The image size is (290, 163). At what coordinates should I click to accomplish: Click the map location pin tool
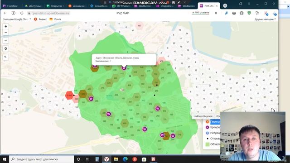[x=6, y=49]
